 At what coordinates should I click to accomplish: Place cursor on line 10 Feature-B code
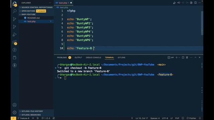click(x=81, y=48)
